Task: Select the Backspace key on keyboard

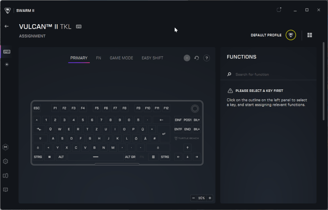Action: click(x=161, y=120)
